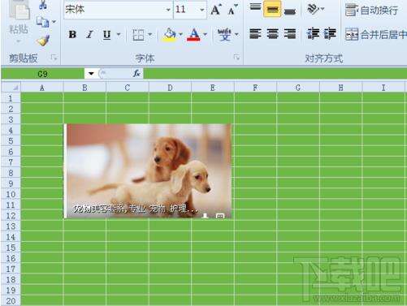The image size is (407, 306).
Task: Click the Align Text Left icon
Action: tap(255, 34)
